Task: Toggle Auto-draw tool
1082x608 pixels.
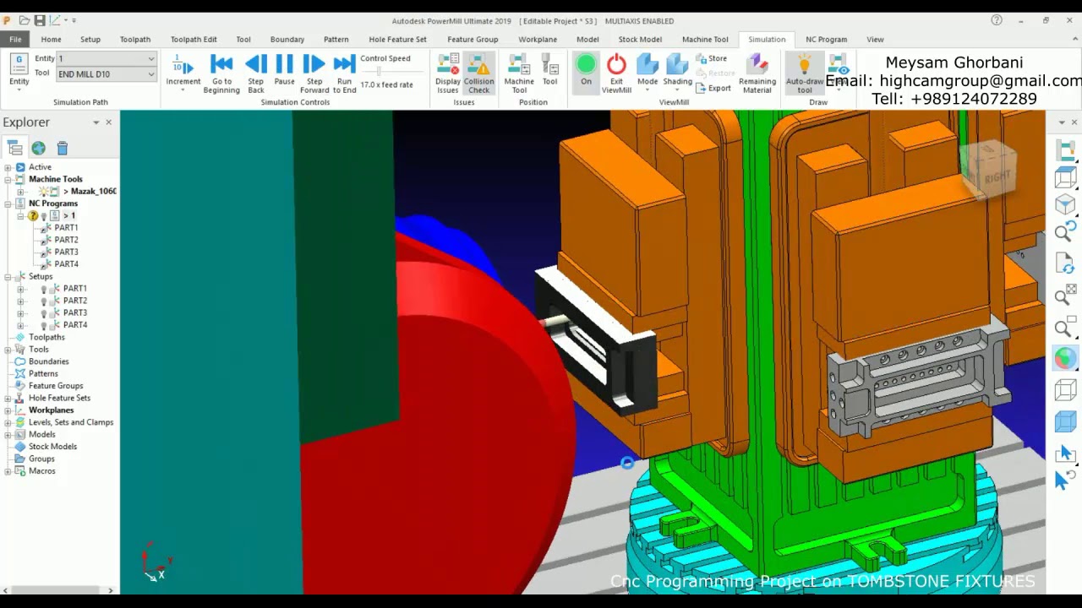Action: (x=805, y=74)
